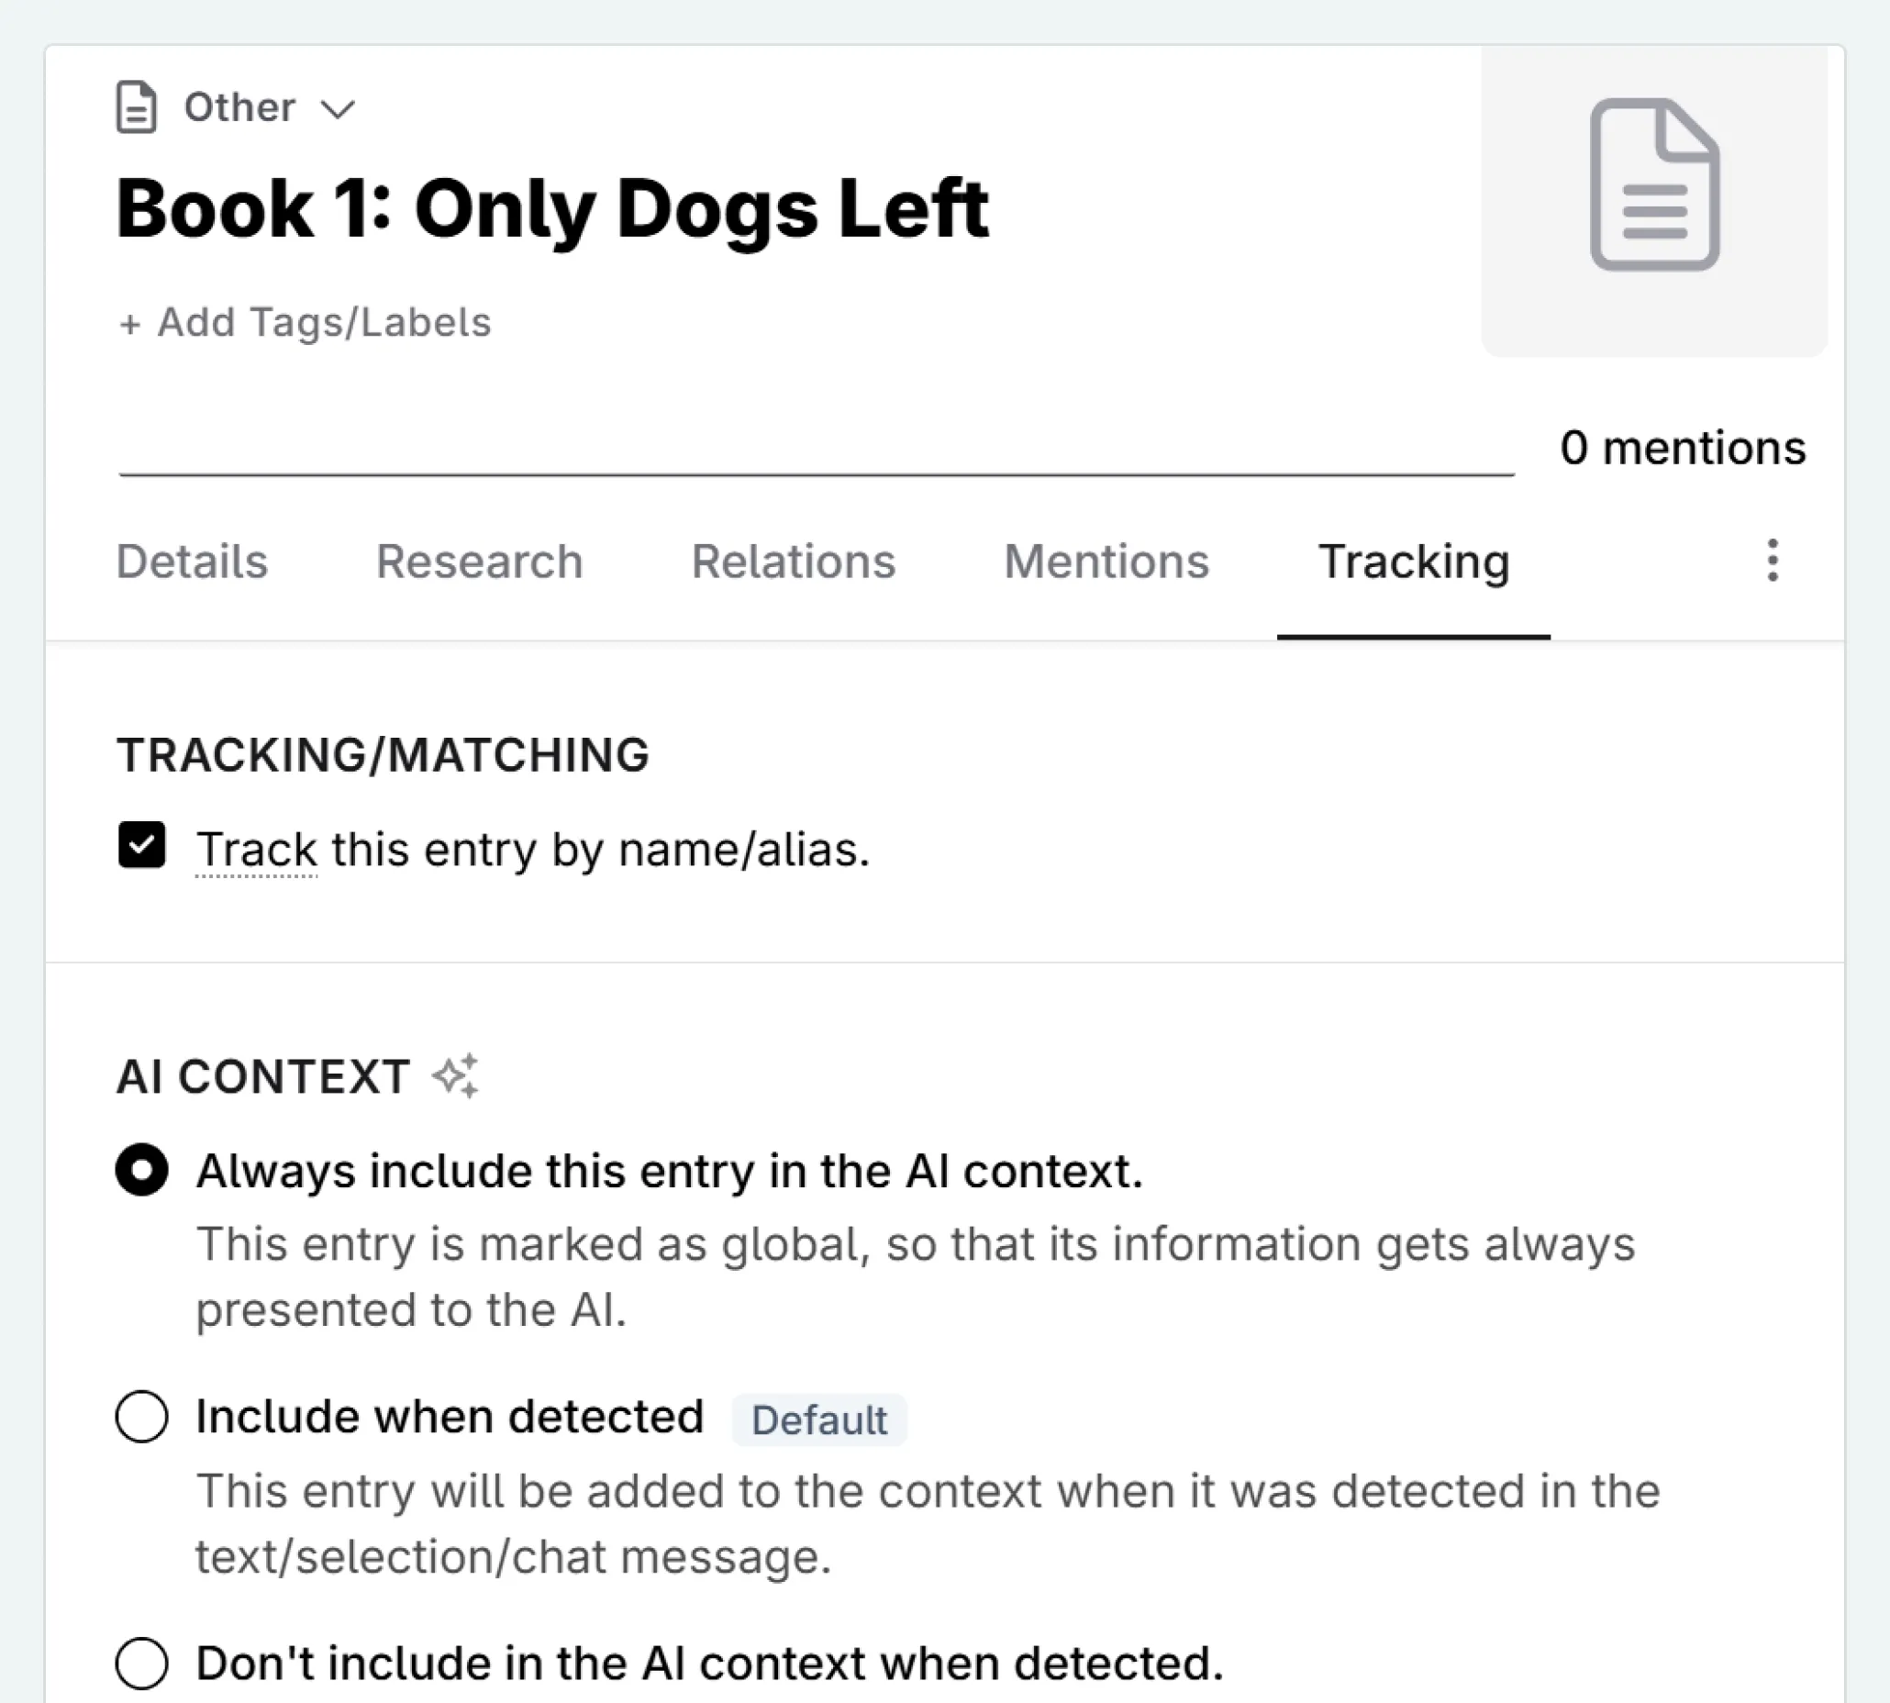This screenshot has height=1703, width=1890.
Task: Click the sparkles icon next to AI CONTEXT
Action: point(458,1077)
